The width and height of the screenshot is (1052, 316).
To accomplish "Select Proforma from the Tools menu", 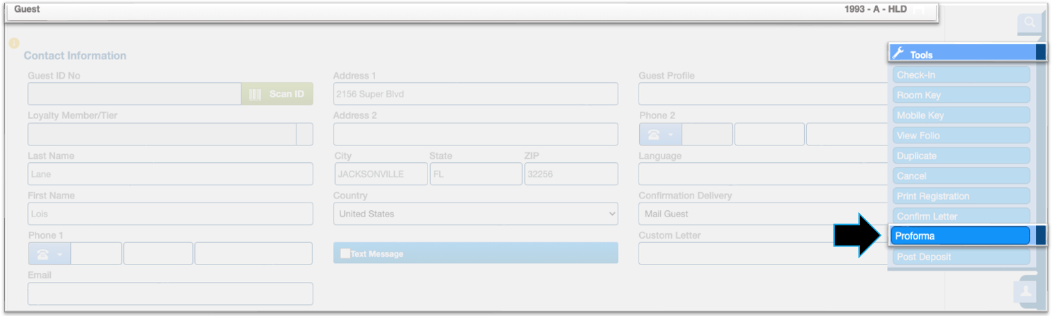I will pos(959,236).
